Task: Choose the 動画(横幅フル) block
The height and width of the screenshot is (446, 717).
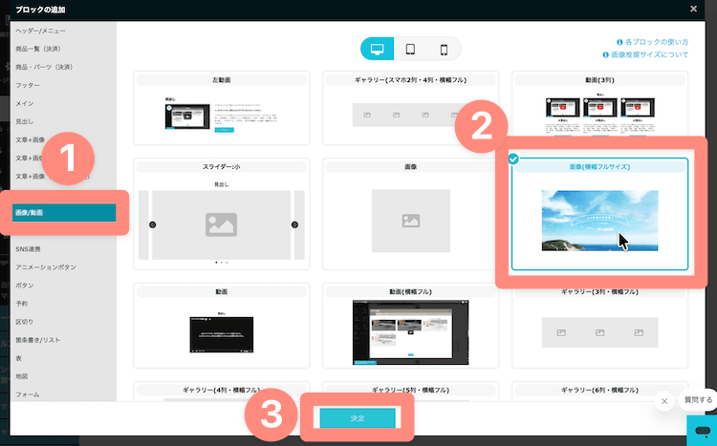Action: point(411,326)
